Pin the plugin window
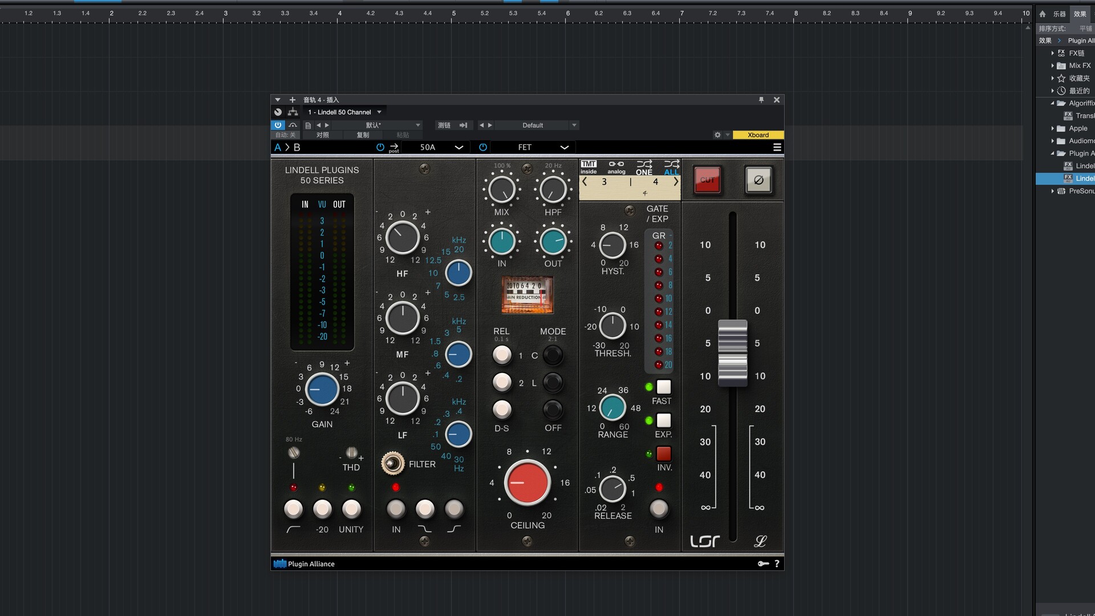The height and width of the screenshot is (616, 1095). coord(761,100)
